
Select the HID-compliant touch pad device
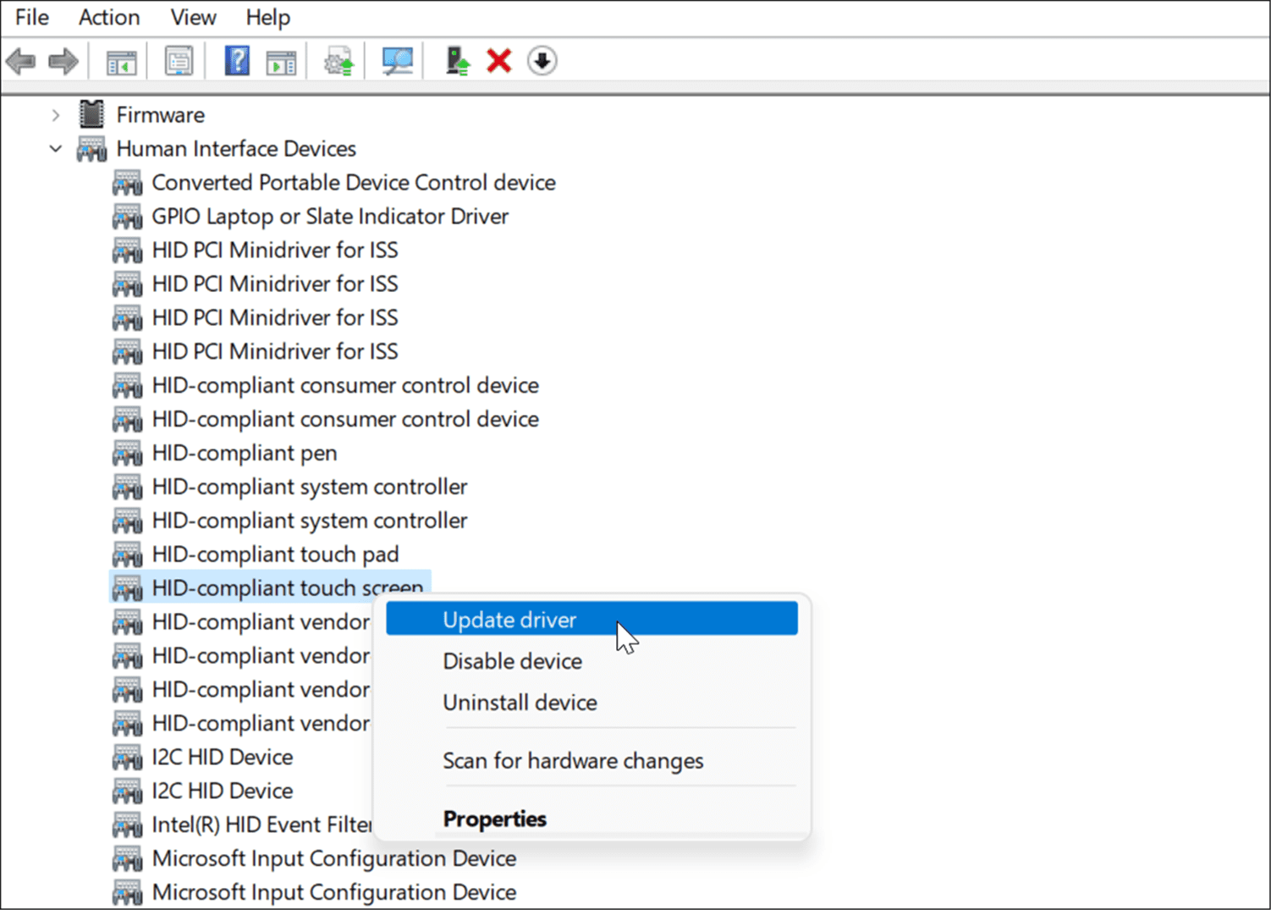coord(275,554)
